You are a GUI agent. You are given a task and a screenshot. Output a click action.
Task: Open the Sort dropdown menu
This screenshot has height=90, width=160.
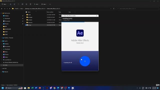[x=36, y=4]
